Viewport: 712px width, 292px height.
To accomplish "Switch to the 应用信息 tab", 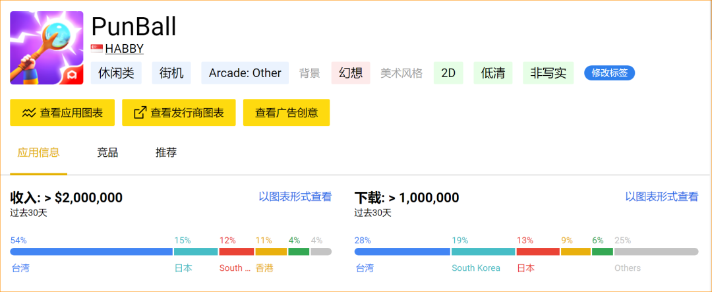I will (x=39, y=152).
